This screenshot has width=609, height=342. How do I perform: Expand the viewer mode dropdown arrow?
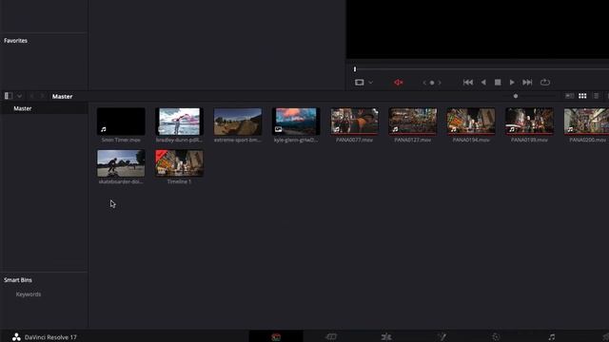[x=370, y=83]
